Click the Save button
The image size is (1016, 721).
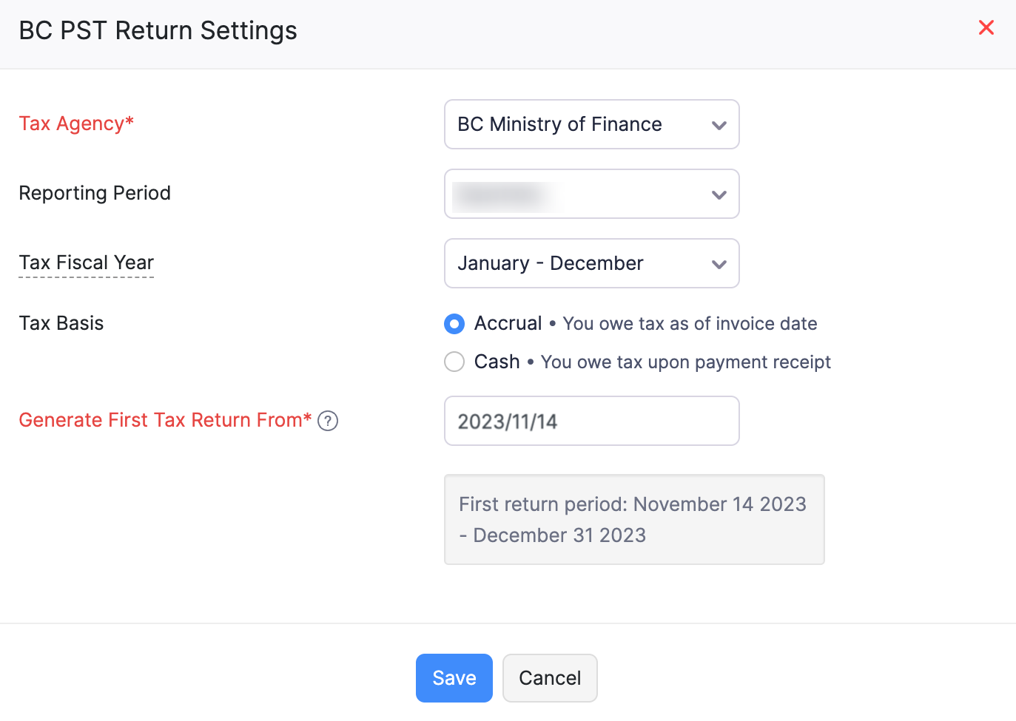click(x=454, y=678)
